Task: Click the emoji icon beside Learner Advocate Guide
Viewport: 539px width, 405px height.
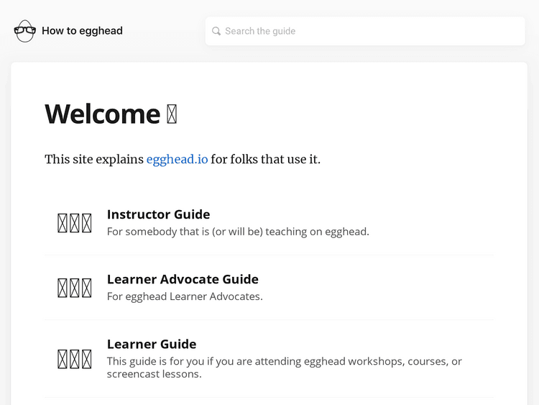Action: tap(75, 288)
